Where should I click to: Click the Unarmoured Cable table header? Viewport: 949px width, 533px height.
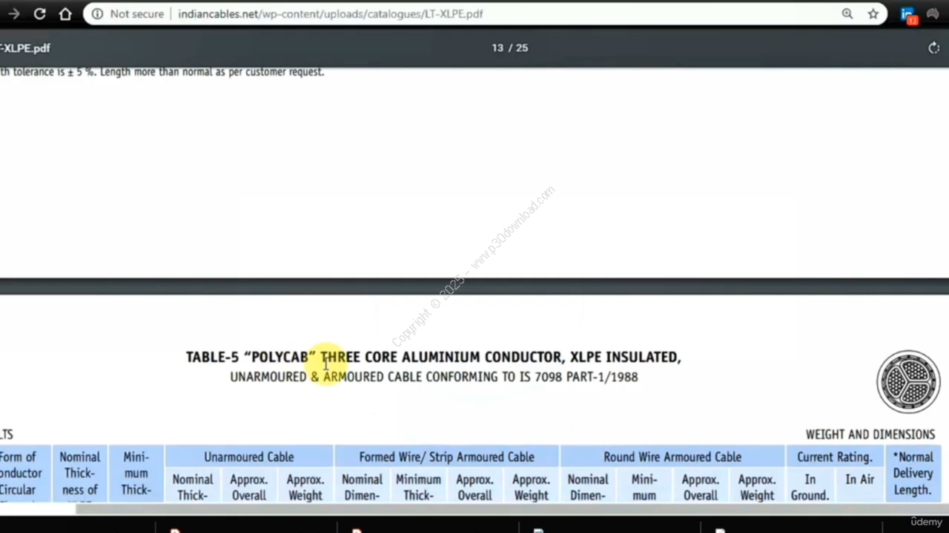pos(249,457)
